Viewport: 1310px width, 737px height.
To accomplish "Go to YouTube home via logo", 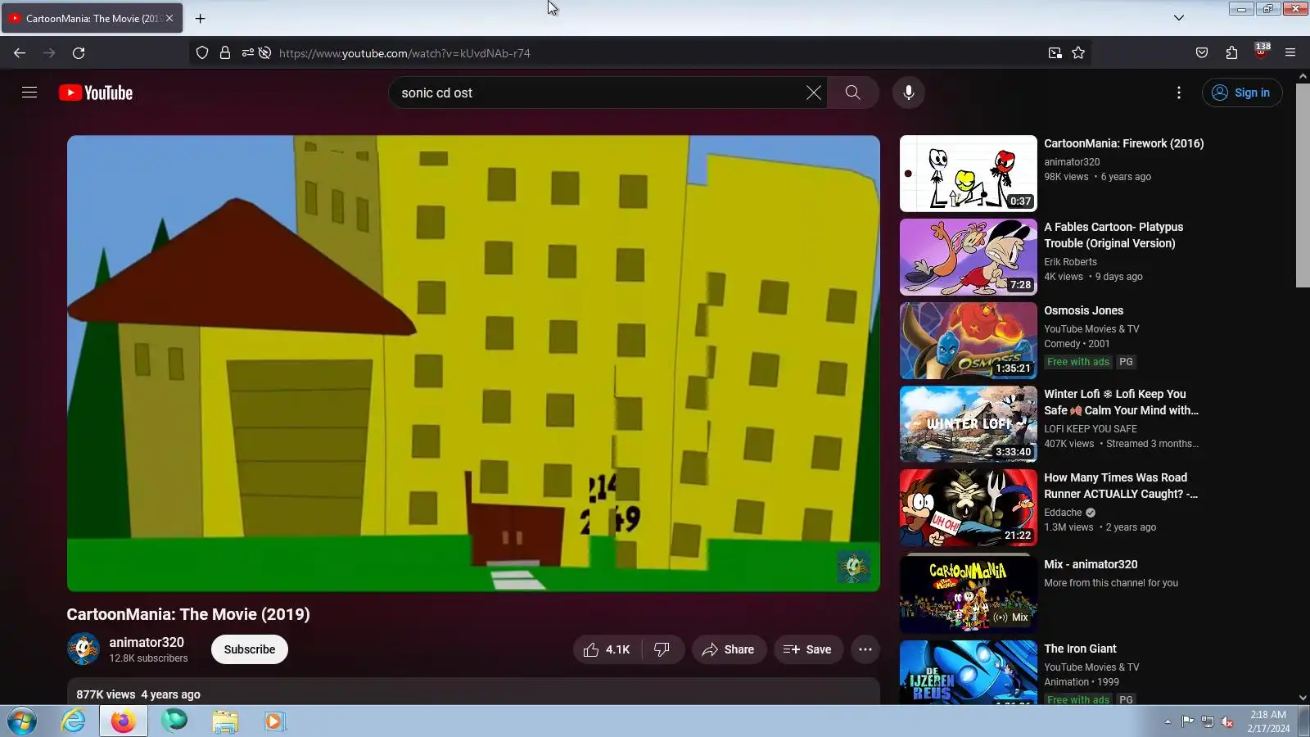I will coord(96,93).
